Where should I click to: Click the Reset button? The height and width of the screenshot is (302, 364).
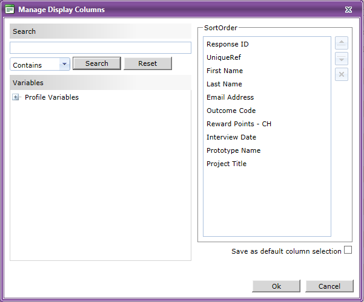pos(148,63)
